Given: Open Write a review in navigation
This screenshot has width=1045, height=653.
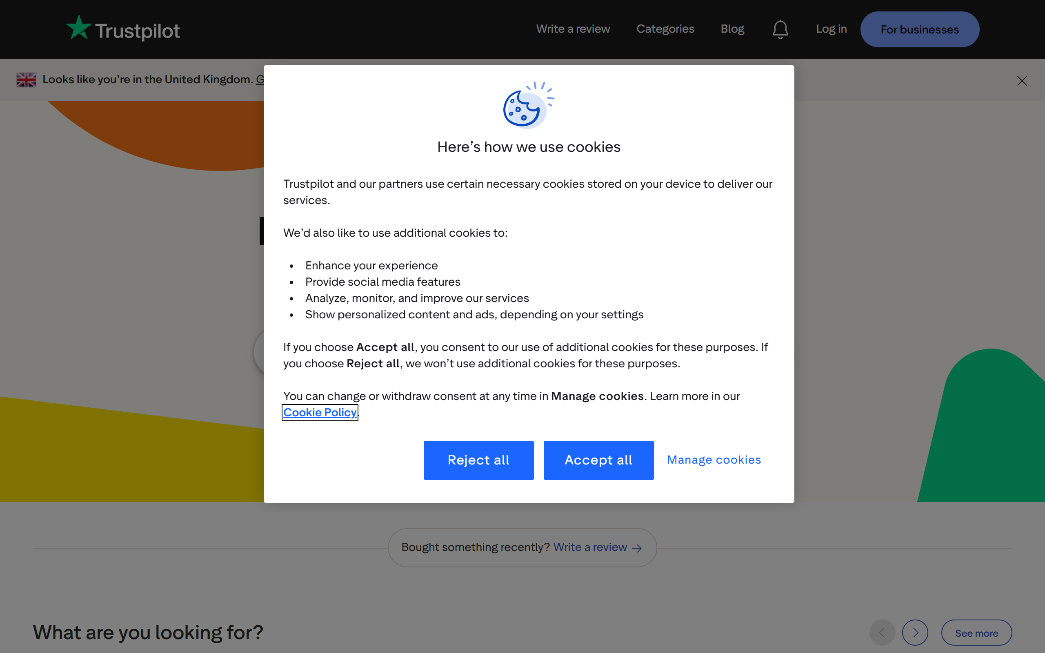Looking at the screenshot, I should click(x=573, y=29).
